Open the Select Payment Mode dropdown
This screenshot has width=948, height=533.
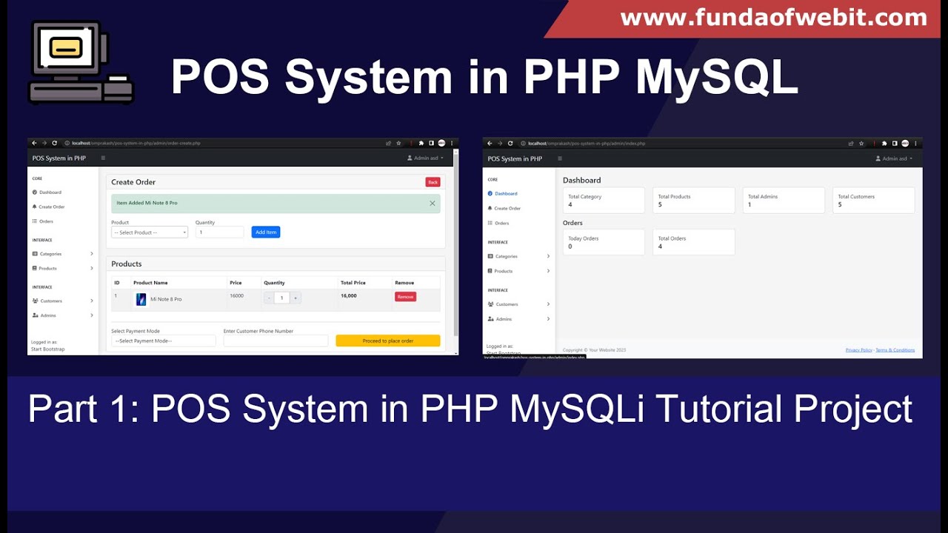[164, 341]
